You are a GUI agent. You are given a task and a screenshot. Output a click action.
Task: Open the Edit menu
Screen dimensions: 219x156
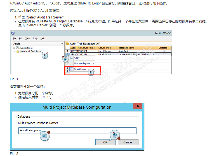[21, 38]
